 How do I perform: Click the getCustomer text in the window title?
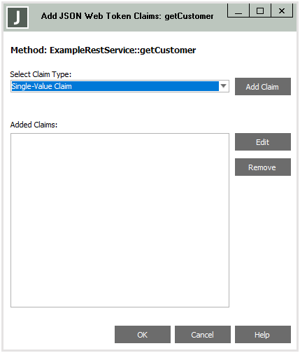(189, 16)
